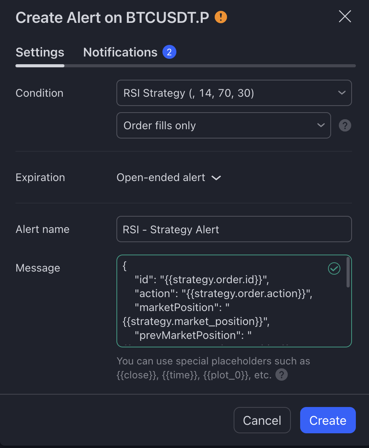Click the Message label
Screen dimensions: 369x448
pos(38,268)
